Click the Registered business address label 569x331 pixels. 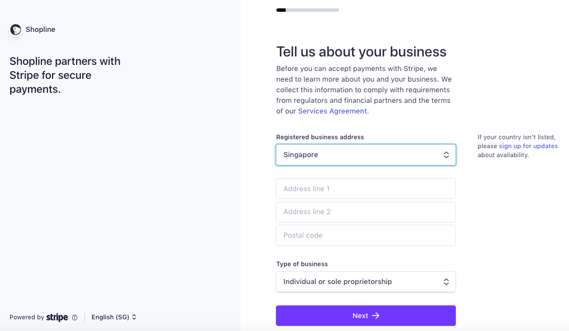point(320,137)
